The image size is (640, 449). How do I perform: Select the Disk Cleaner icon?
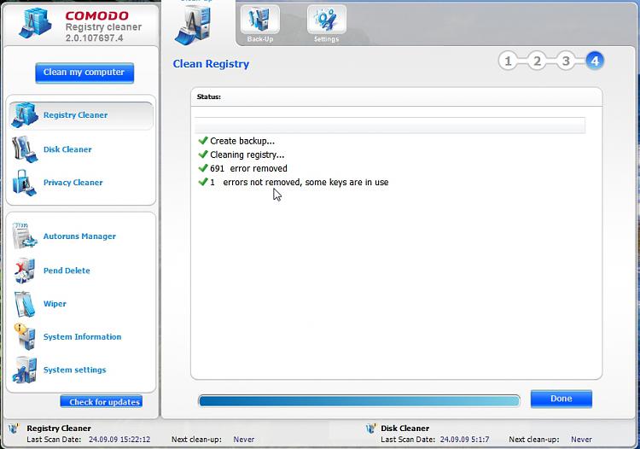[25, 149]
